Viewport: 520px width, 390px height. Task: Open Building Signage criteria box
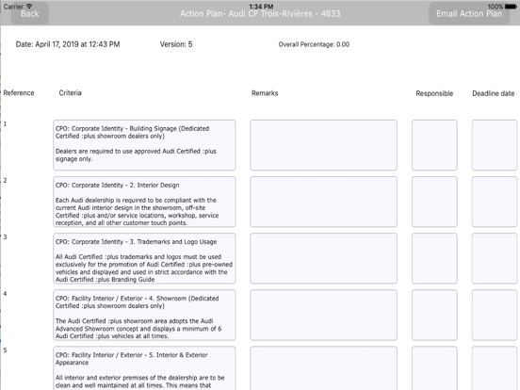(144, 145)
